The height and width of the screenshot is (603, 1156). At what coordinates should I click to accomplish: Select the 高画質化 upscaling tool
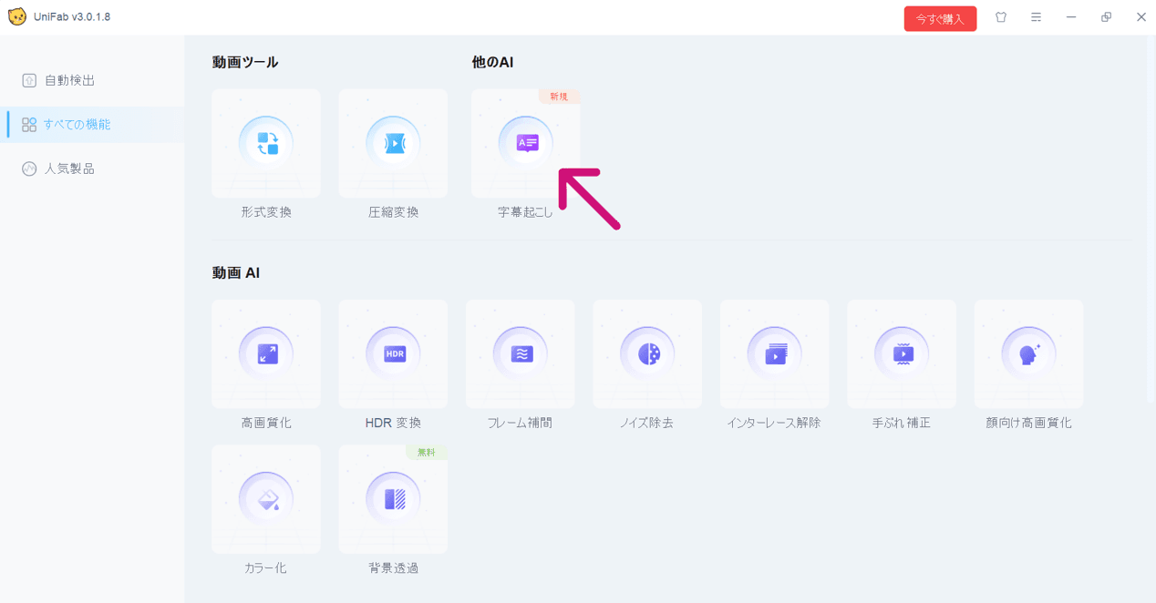point(266,354)
